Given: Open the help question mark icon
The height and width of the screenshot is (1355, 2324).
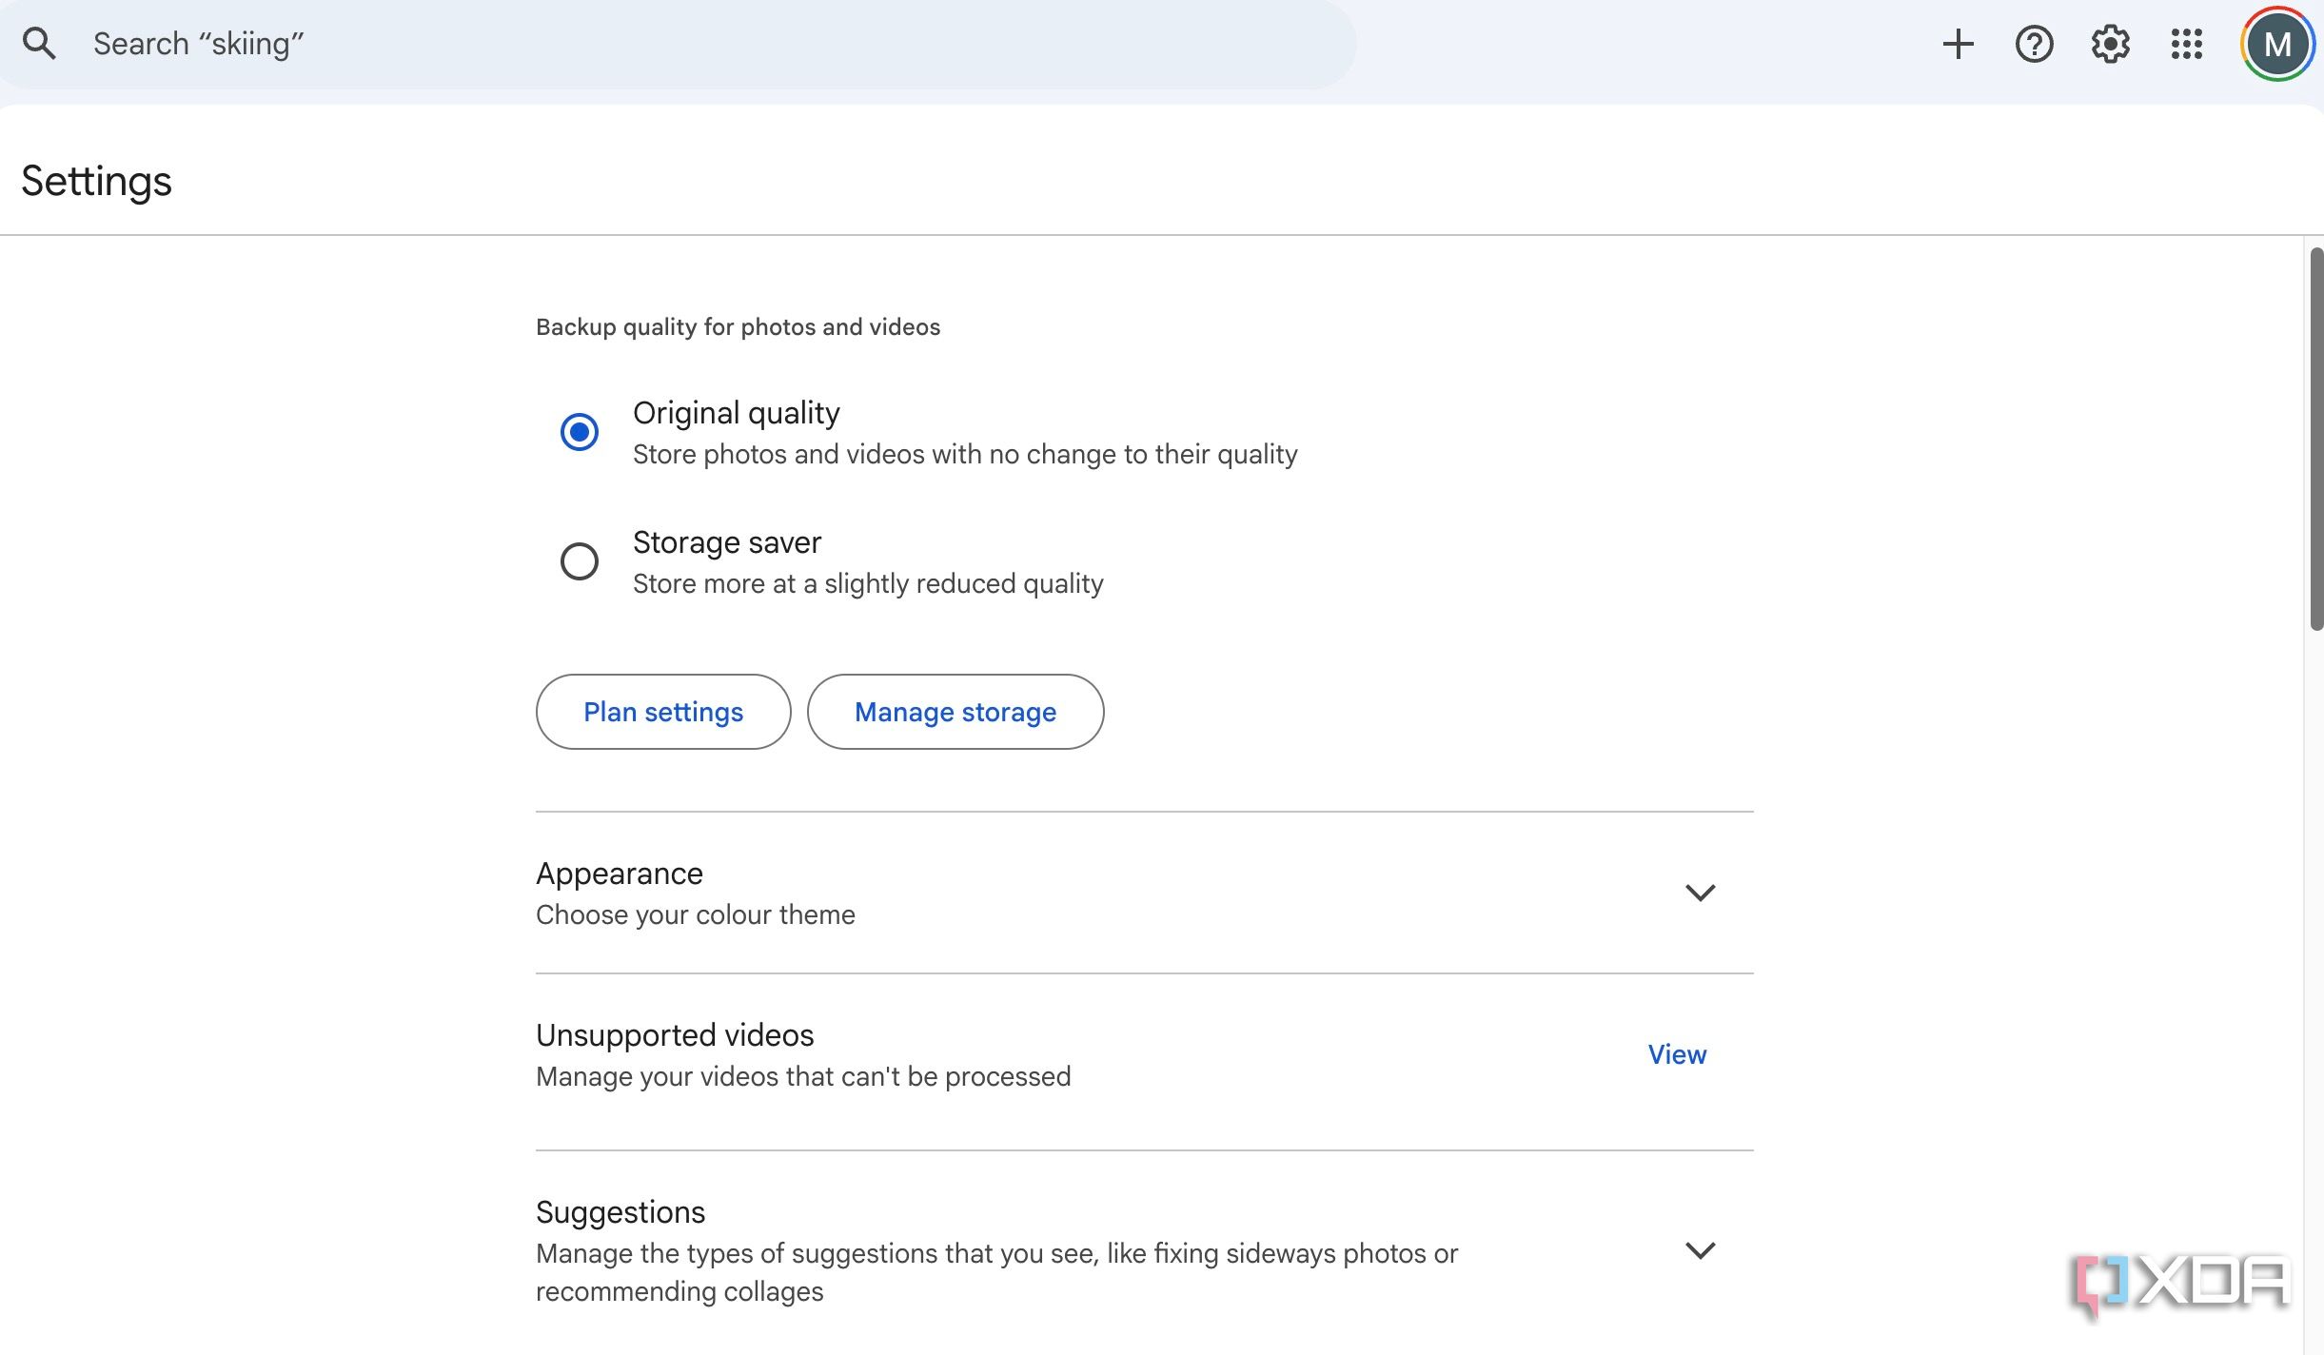Looking at the screenshot, I should coord(2035,44).
